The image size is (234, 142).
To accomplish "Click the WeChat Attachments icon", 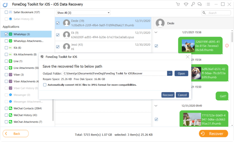I will pyautogui.click(x=11, y=122).
